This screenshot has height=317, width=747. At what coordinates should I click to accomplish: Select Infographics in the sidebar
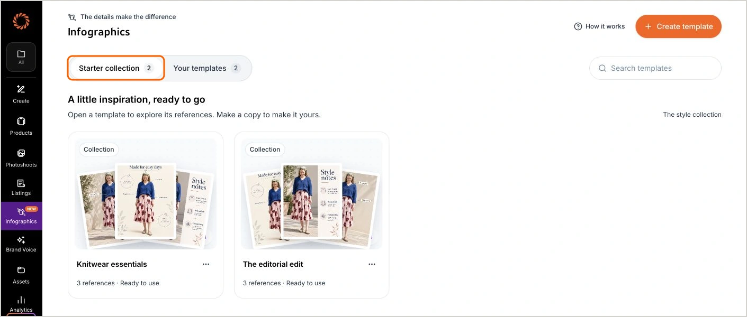(x=21, y=216)
